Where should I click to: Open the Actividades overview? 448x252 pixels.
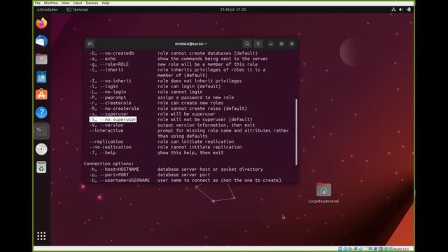click(47, 9)
